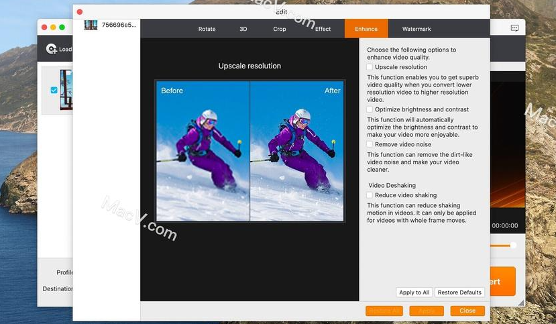
Task: Select the 756696e5 video file thumbnail
Action: [91, 25]
